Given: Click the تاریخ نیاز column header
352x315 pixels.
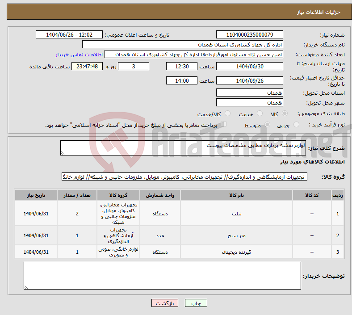Looking at the screenshot, I should [x=36, y=195].
